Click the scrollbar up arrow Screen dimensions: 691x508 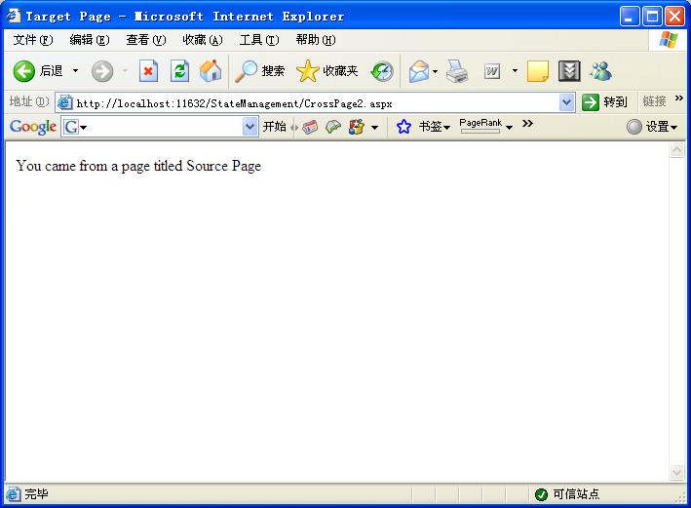pyautogui.click(x=676, y=150)
